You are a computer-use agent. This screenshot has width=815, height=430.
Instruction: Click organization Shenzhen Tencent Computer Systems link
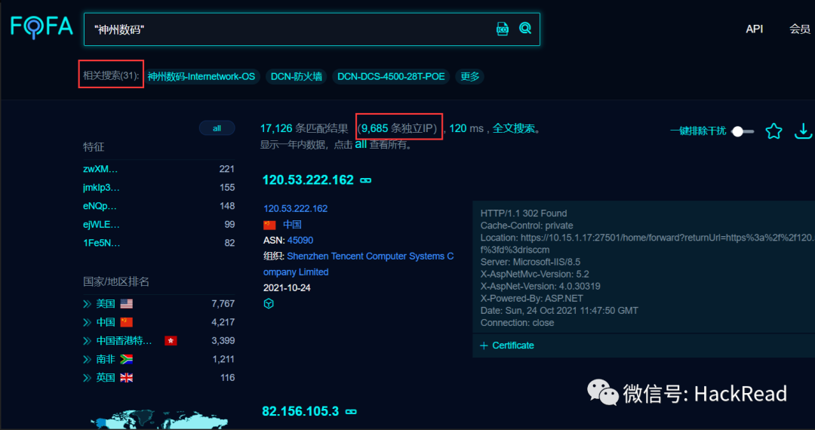tap(358, 264)
